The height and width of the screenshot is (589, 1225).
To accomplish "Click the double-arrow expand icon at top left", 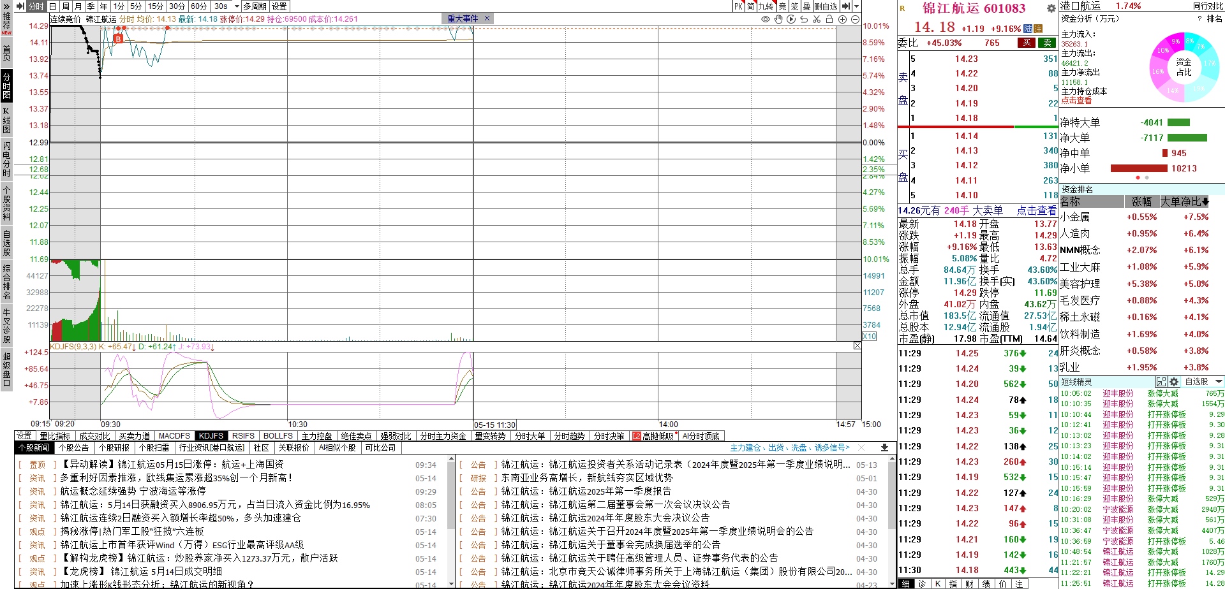I will pos(6,6).
